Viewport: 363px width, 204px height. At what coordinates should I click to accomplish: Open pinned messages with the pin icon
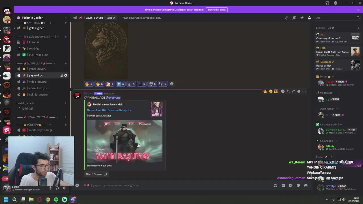[x=302, y=18]
